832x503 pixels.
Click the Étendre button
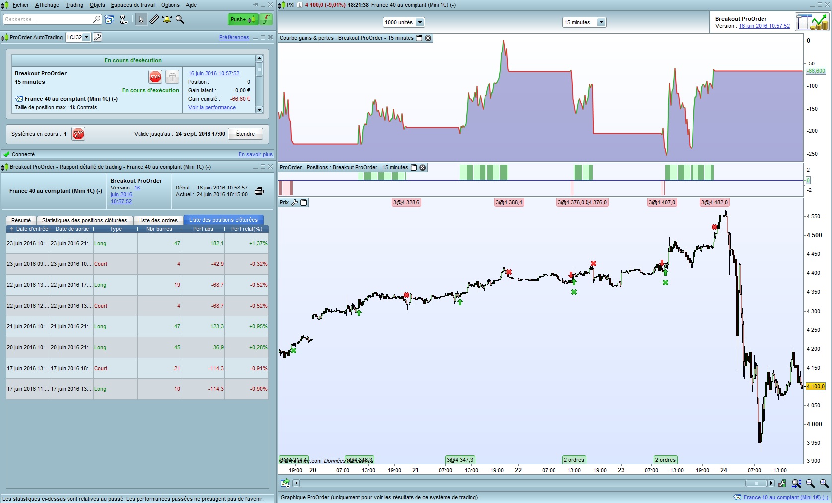click(245, 134)
